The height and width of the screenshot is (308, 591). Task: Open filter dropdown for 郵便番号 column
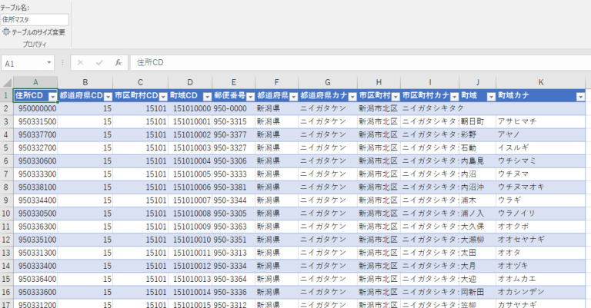(250, 97)
